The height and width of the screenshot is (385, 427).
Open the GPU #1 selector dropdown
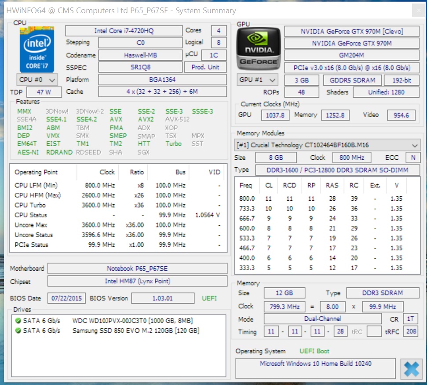pos(257,80)
